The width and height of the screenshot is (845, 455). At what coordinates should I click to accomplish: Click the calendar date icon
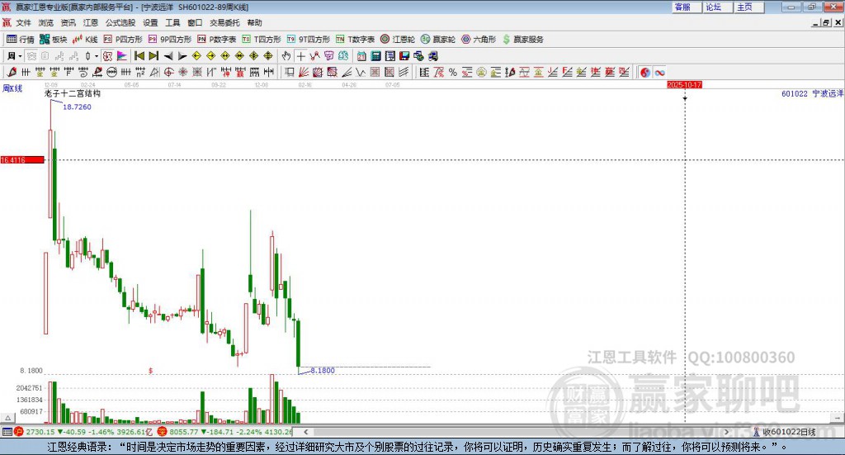tap(361, 56)
